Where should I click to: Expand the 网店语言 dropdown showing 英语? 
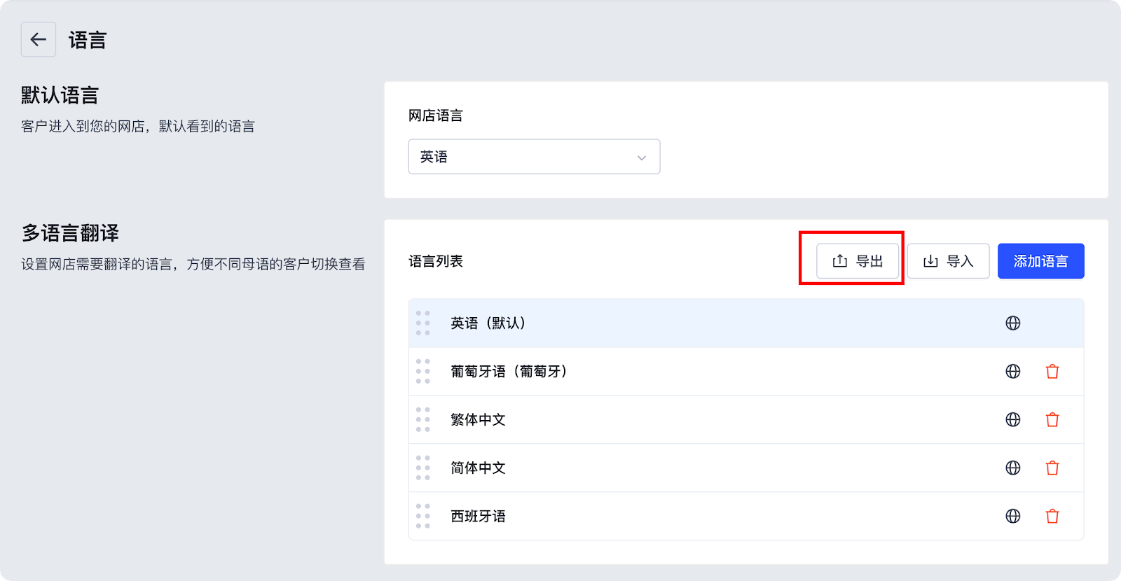tap(534, 157)
